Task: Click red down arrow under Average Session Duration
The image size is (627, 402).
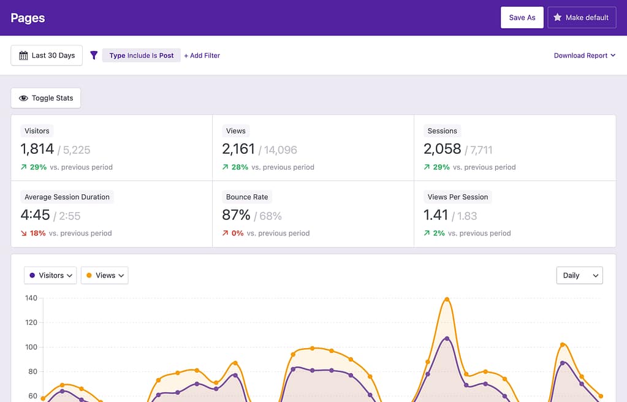Action: (x=24, y=233)
